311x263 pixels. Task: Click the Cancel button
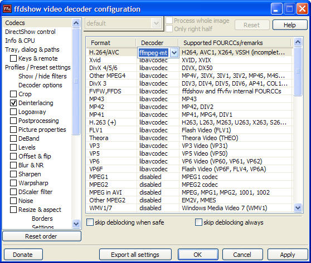pyautogui.click(x=242, y=255)
